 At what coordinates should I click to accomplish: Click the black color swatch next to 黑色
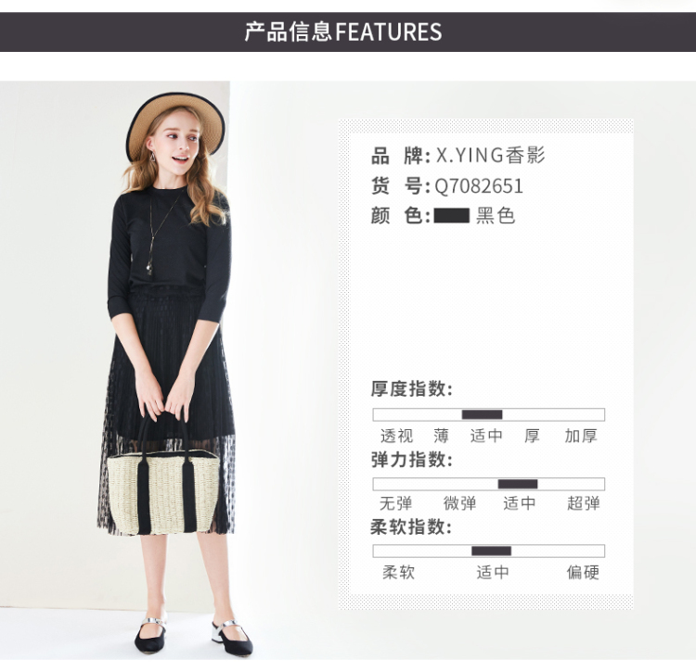(x=451, y=216)
